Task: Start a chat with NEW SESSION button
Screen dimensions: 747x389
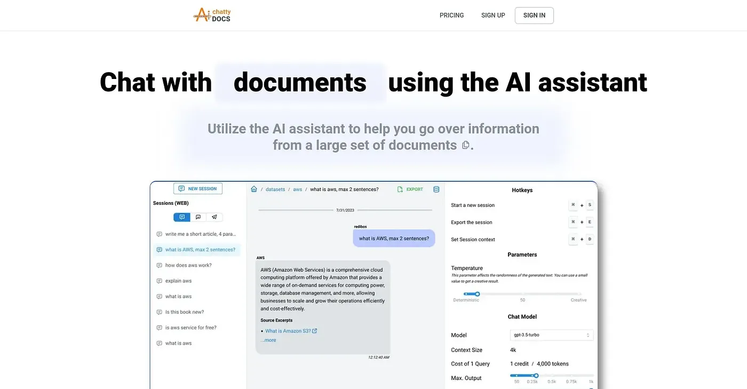Action: 198,189
